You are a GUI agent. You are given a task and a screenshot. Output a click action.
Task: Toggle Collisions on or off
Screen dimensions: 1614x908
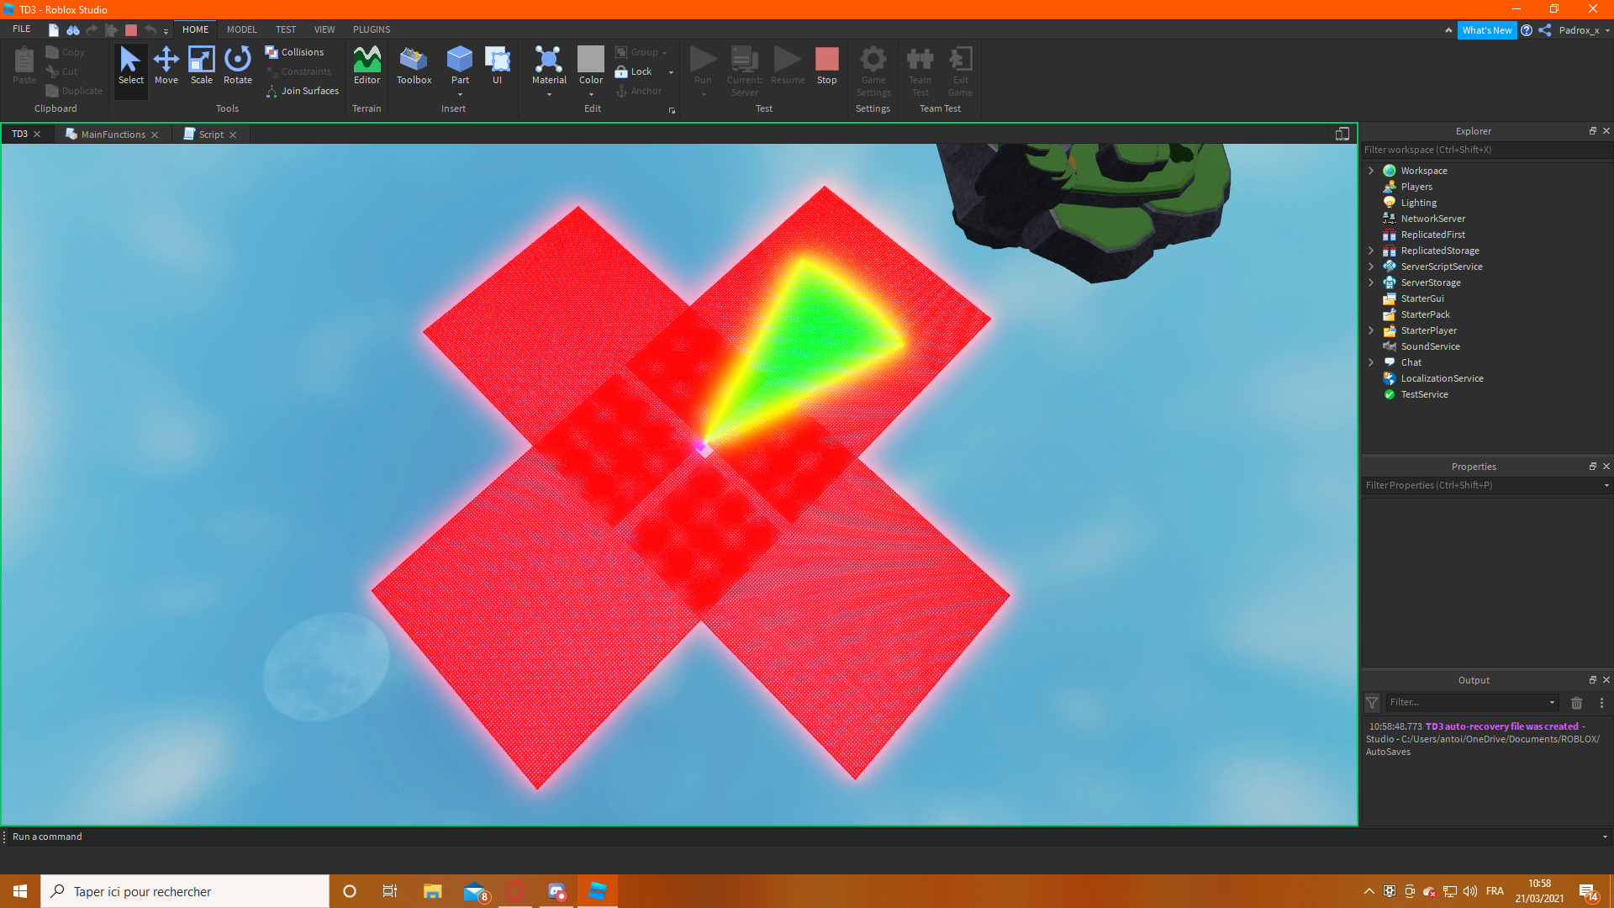[x=295, y=52]
